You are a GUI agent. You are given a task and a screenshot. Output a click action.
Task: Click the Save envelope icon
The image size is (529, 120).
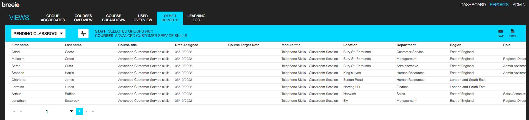tap(500, 31)
